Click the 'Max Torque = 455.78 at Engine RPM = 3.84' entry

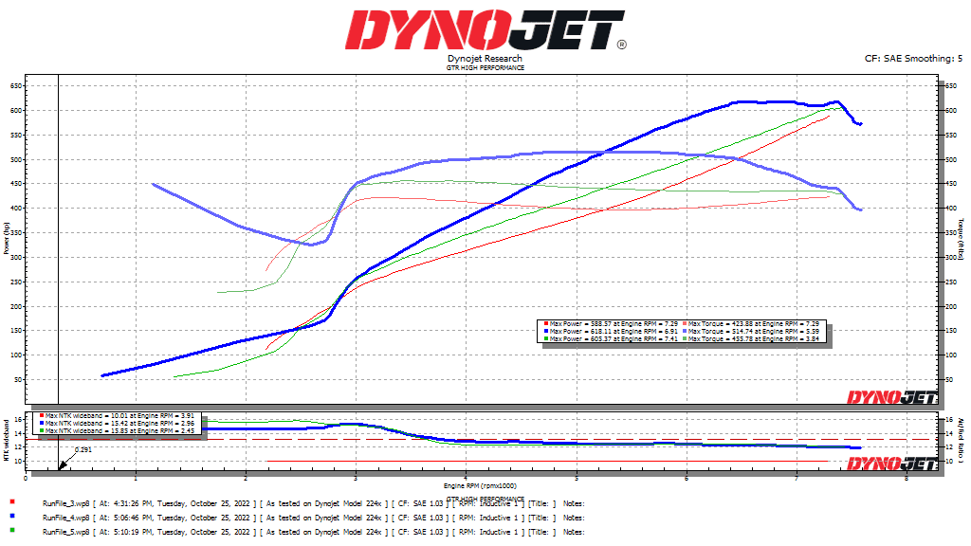click(754, 338)
